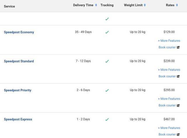The width and height of the screenshot is (187, 138).
Task: Book courier for Speedpost Priority
Action: point(167,105)
